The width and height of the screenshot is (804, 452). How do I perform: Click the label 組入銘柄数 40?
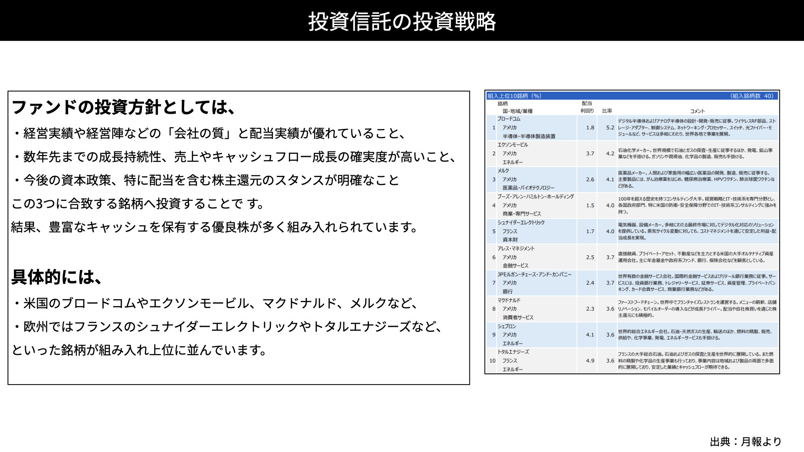point(752,96)
